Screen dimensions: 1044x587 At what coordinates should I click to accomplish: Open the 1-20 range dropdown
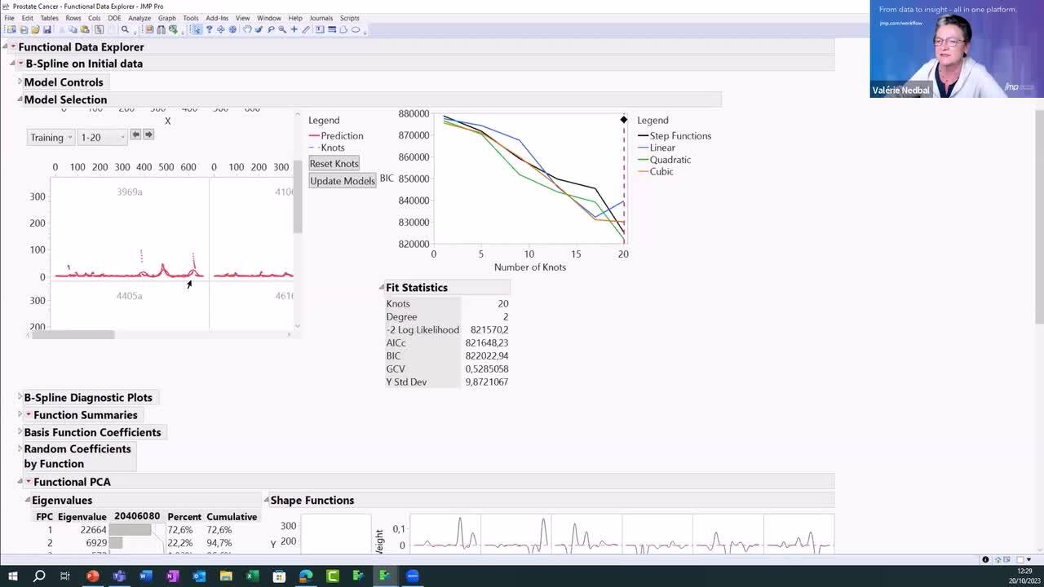pyautogui.click(x=103, y=138)
